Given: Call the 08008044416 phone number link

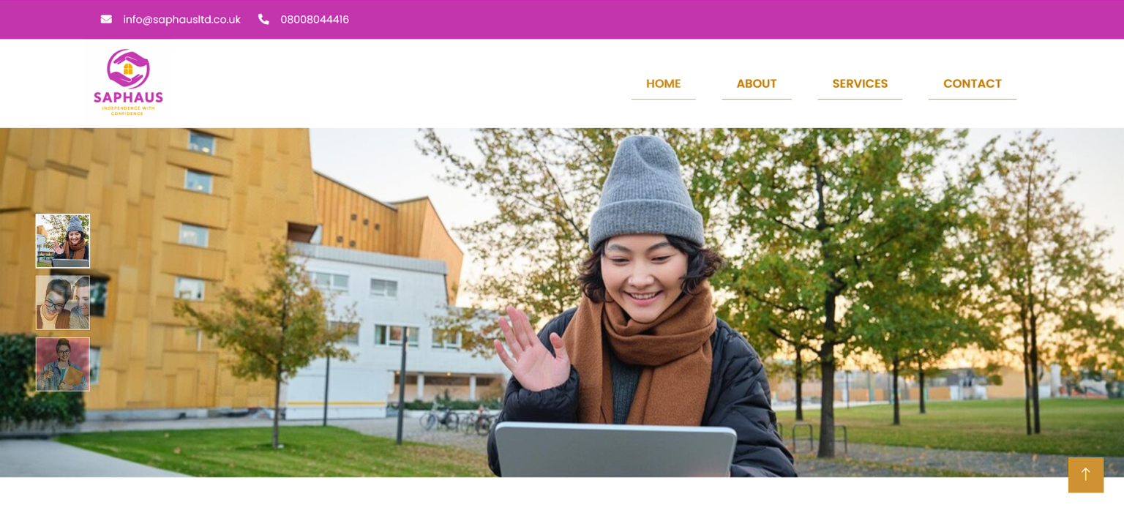Looking at the screenshot, I should point(315,20).
